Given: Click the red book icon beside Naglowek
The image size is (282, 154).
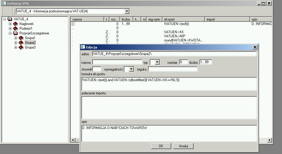Looking at the screenshot, I should (x=16, y=24).
